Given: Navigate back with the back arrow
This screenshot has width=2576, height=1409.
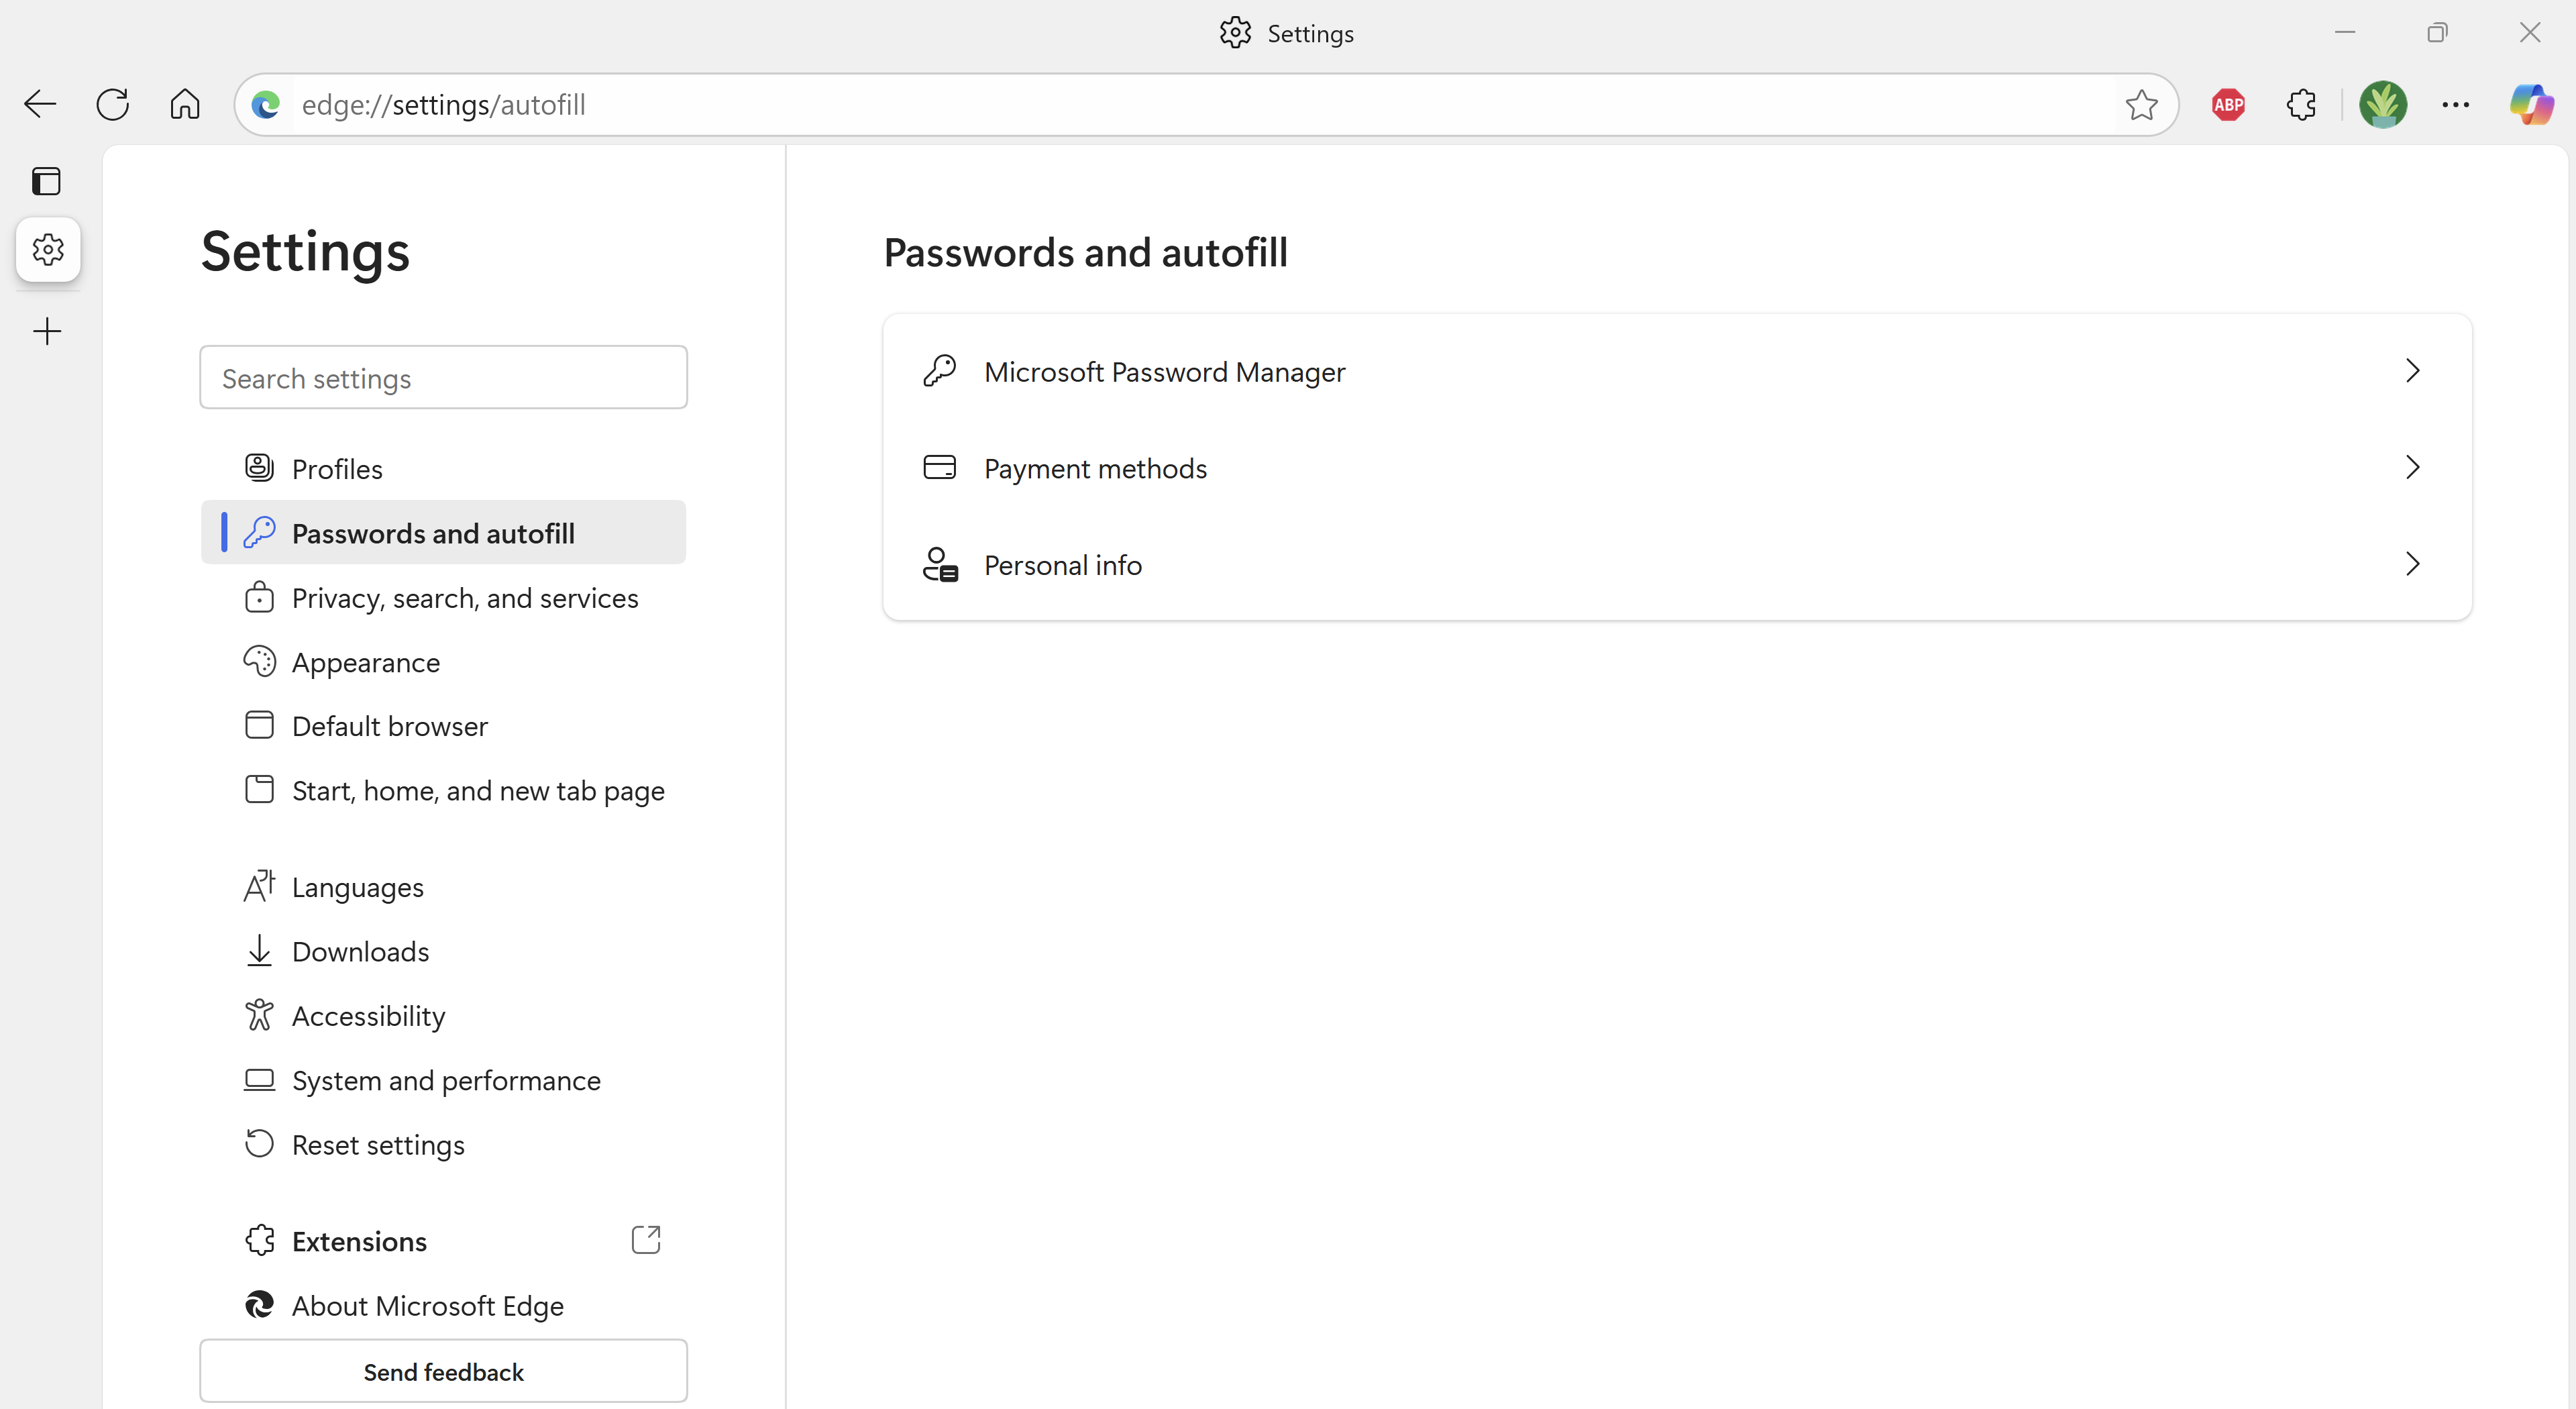Looking at the screenshot, I should tap(39, 104).
